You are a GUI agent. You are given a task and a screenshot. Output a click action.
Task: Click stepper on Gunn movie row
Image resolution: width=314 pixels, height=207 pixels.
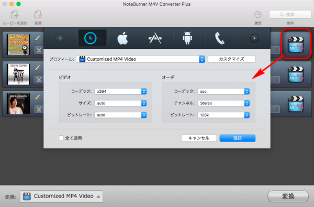tap(277, 80)
